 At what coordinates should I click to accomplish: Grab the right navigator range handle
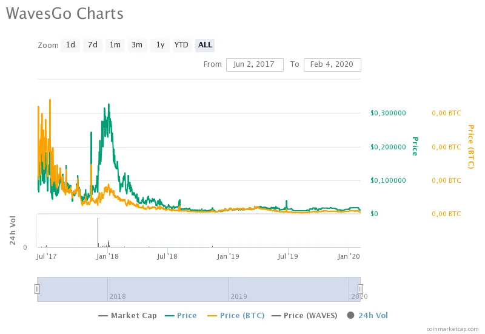(x=360, y=289)
